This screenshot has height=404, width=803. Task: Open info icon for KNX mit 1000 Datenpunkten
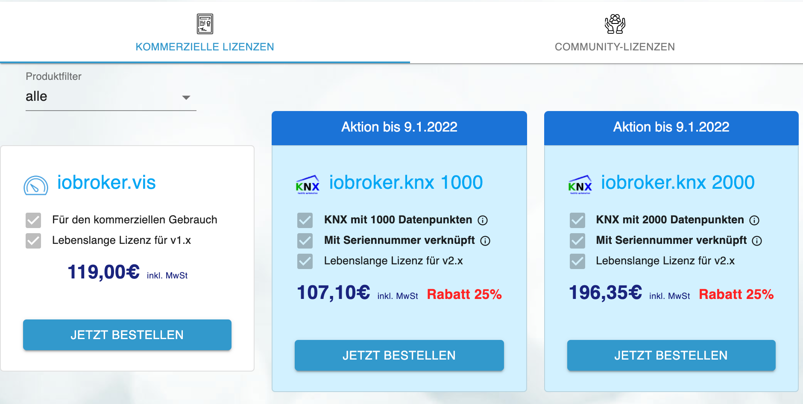coord(483,220)
